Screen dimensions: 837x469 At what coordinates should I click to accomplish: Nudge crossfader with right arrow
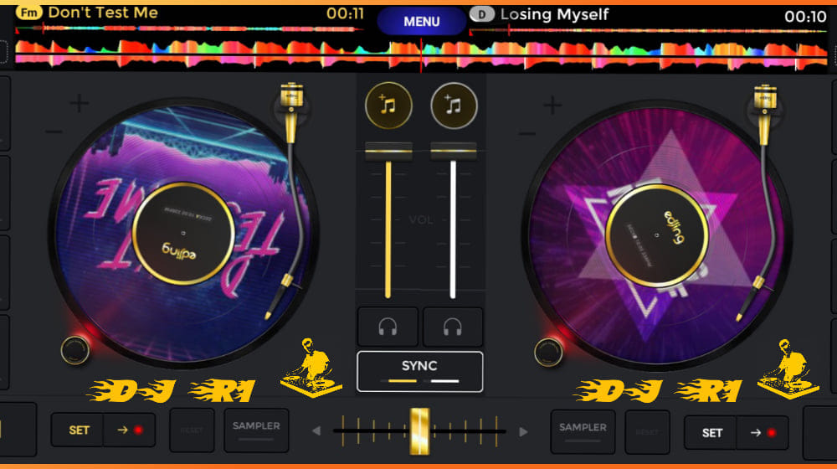(523, 431)
